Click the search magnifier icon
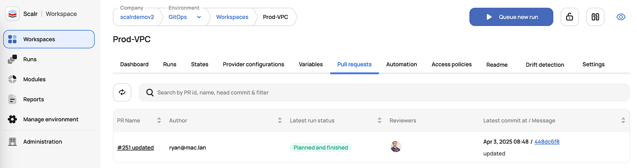The width and height of the screenshot is (637, 168). 150,92
